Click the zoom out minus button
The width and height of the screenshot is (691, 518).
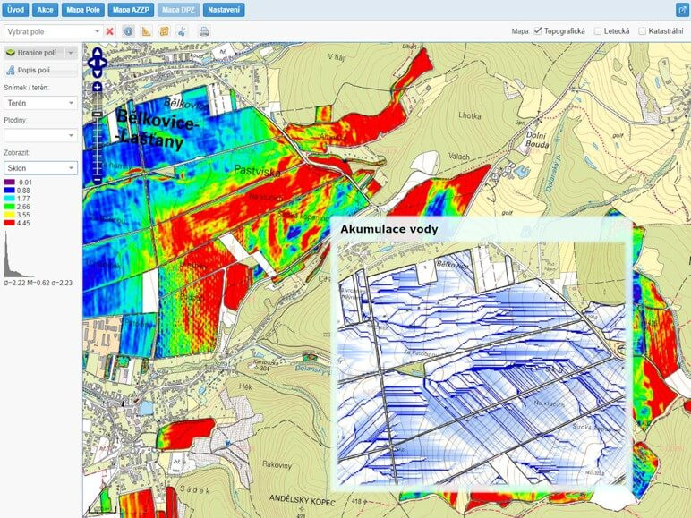(x=98, y=180)
